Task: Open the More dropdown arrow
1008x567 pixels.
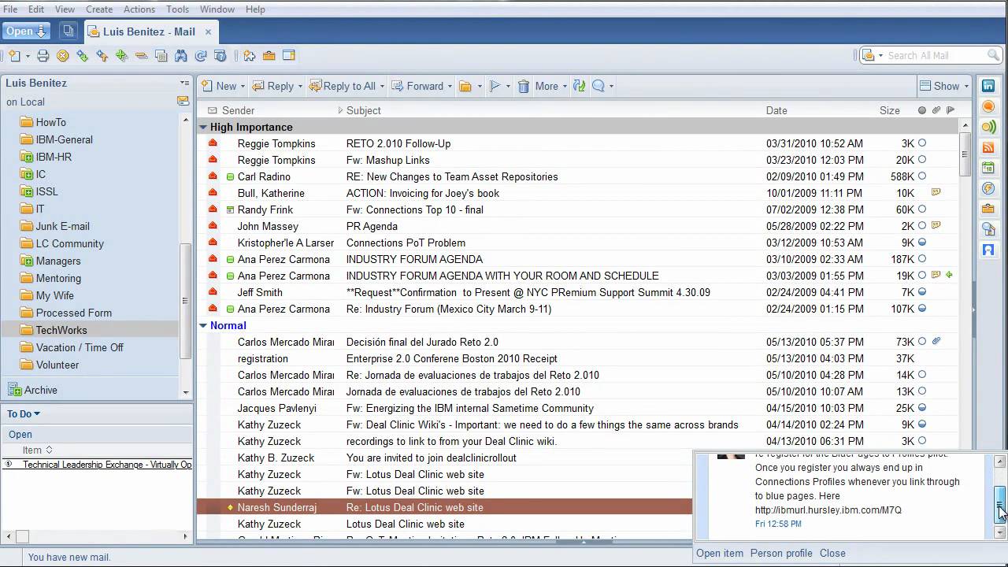Action: 565,87
